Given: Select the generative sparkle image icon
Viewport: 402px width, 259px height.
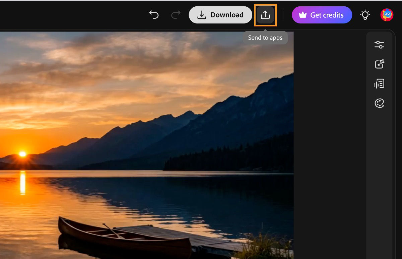Looking at the screenshot, I should pos(379,64).
